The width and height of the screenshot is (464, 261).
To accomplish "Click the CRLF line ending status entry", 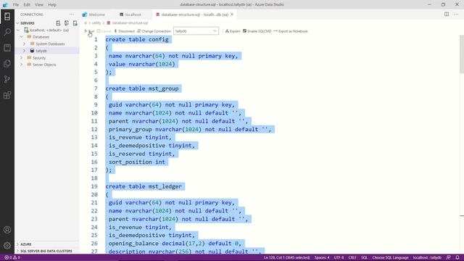I will (x=352, y=257).
